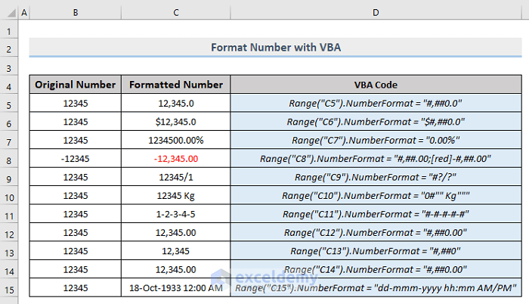Screen dimensions: 529x304
Task: Select the 1234500.00% percentage cell
Action: pyautogui.click(x=175, y=141)
